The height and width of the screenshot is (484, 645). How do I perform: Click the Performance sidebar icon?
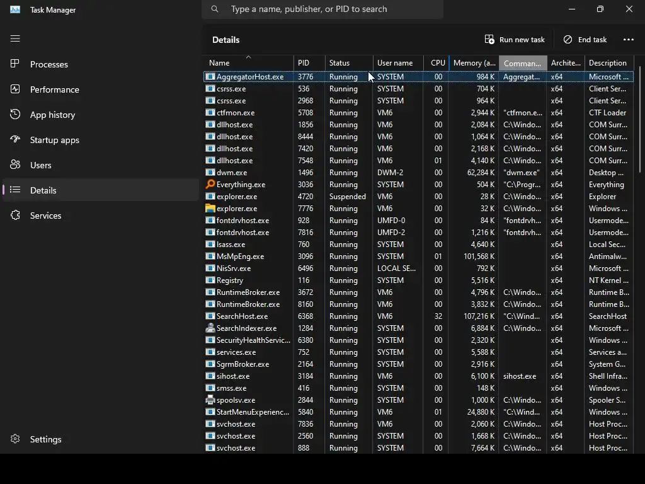click(x=15, y=89)
